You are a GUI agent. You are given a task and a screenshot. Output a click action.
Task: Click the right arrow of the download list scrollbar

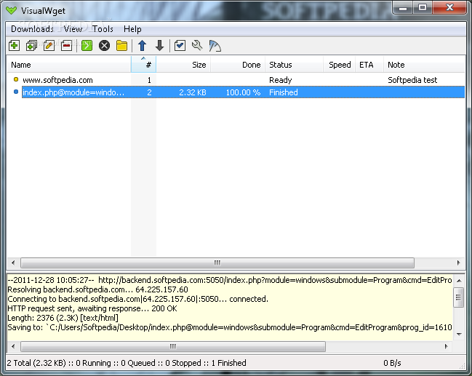click(458, 263)
